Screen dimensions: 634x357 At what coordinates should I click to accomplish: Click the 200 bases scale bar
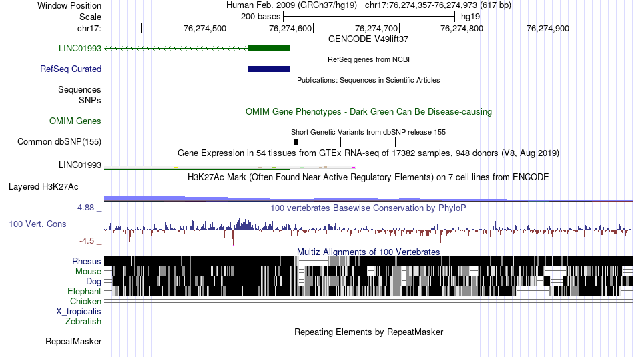[x=369, y=17]
